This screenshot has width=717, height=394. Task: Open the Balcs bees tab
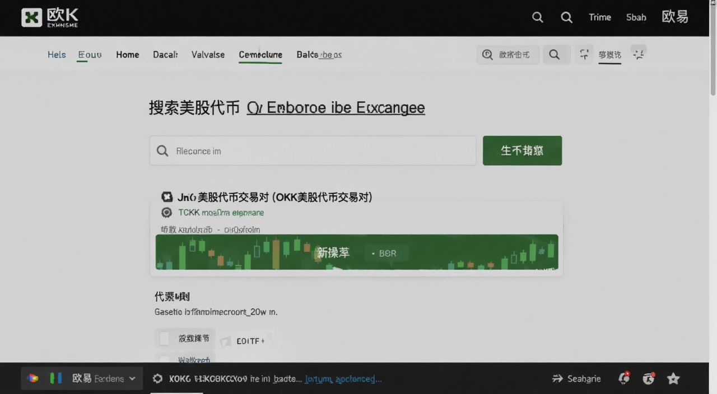pyautogui.click(x=319, y=54)
